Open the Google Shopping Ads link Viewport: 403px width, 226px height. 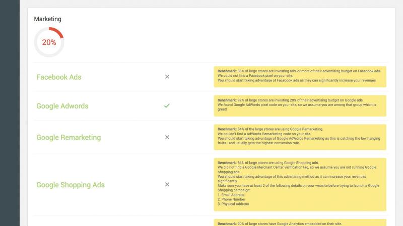[71, 185]
